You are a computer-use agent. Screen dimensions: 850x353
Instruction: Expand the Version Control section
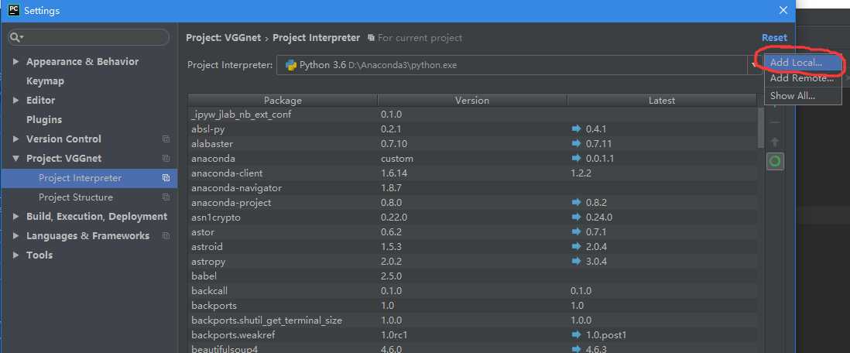[x=15, y=139]
